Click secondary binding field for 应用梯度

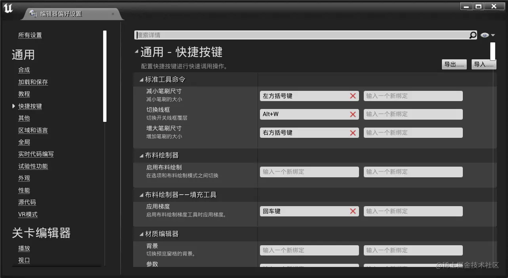coord(413,211)
